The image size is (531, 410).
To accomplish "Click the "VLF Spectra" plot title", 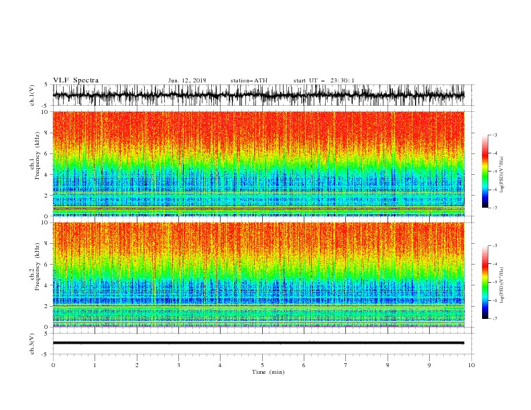I will [76, 80].
